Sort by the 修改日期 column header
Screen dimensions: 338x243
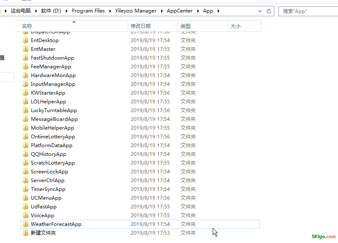[x=141, y=26]
